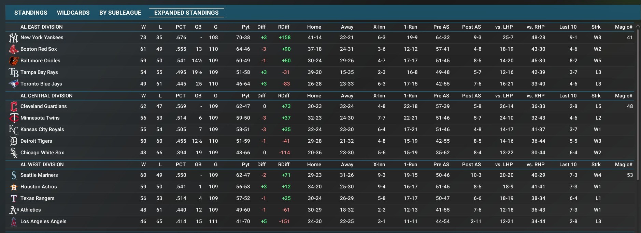Click the vertical scrollbar on the right
The image size is (641, 233).
pyautogui.click(x=637, y=102)
